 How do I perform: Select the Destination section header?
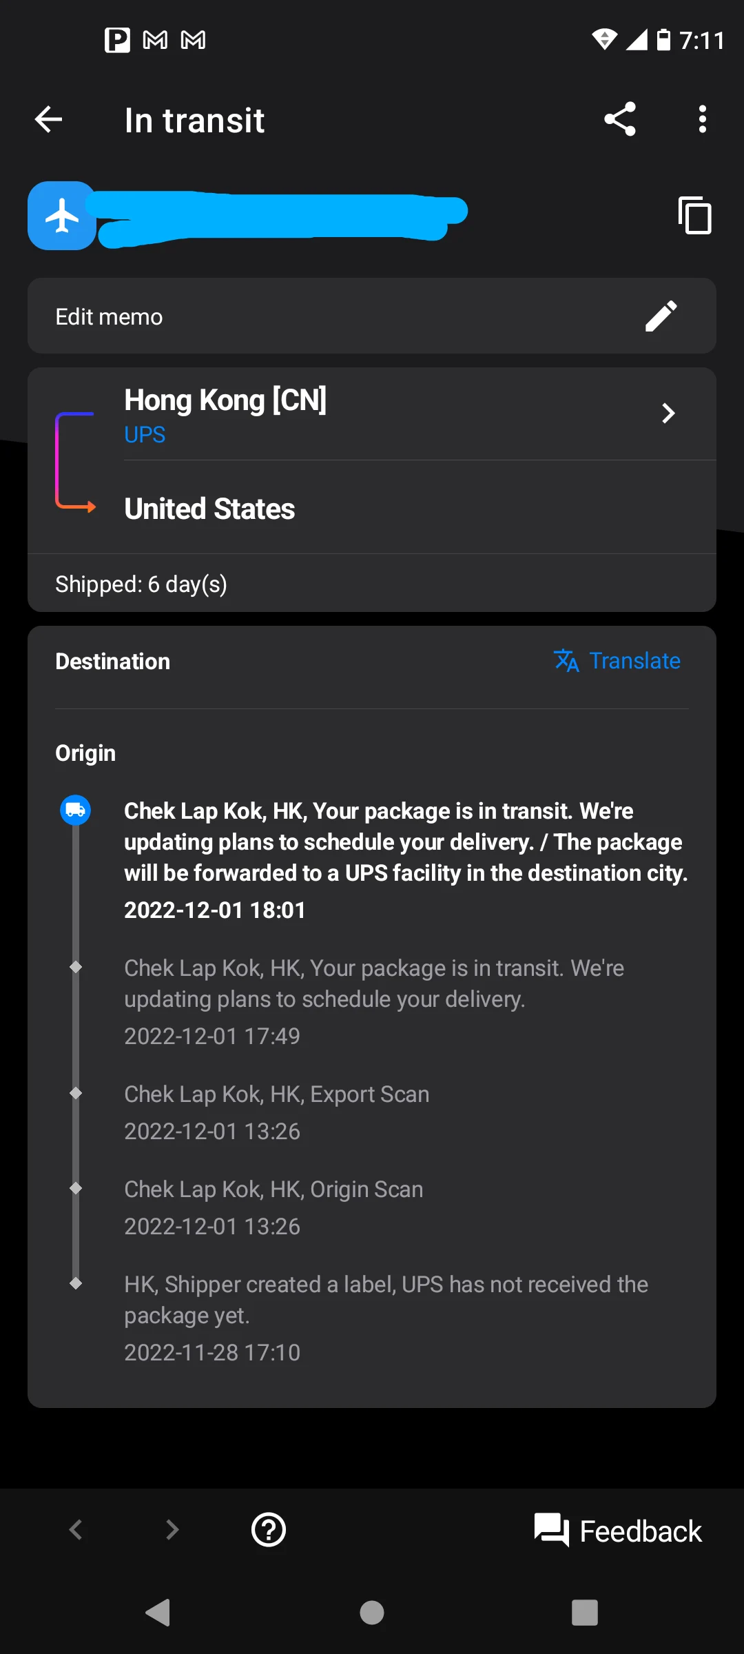click(x=113, y=662)
